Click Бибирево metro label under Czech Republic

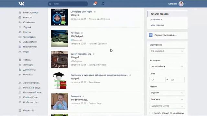tap(77, 61)
